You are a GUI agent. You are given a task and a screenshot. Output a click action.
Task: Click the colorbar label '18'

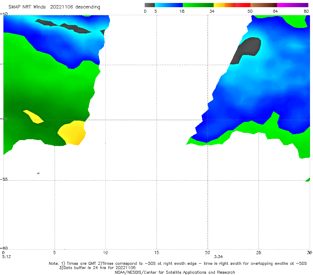pyautogui.click(x=182, y=11)
